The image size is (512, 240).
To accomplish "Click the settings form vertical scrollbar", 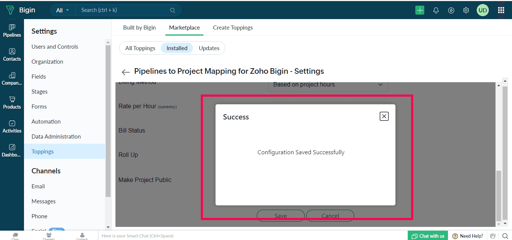I will click(x=499, y=195).
